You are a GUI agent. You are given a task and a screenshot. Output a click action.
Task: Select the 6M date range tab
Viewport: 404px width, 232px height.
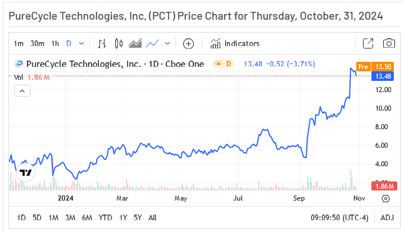coord(87,217)
